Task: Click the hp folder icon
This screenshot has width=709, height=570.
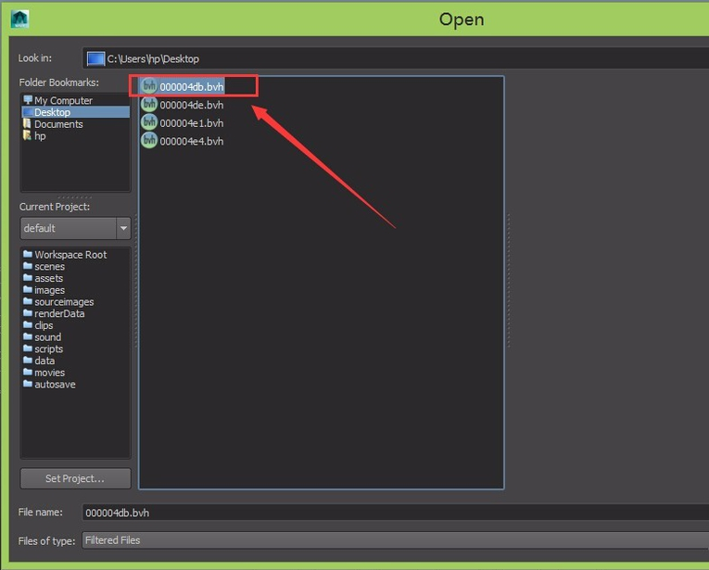Action: tap(28, 135)
